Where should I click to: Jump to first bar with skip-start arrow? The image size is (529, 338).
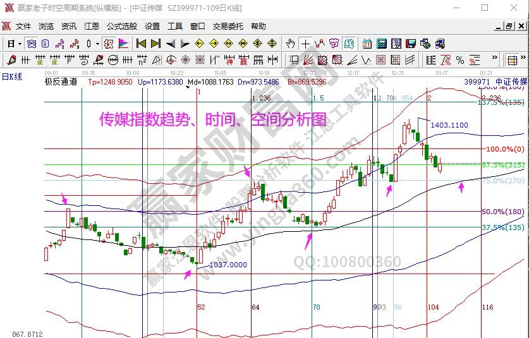142,44
